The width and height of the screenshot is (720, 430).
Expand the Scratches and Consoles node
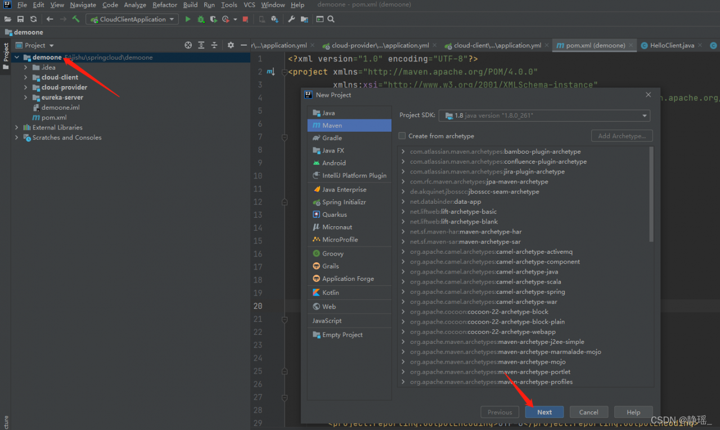point(17,137)
